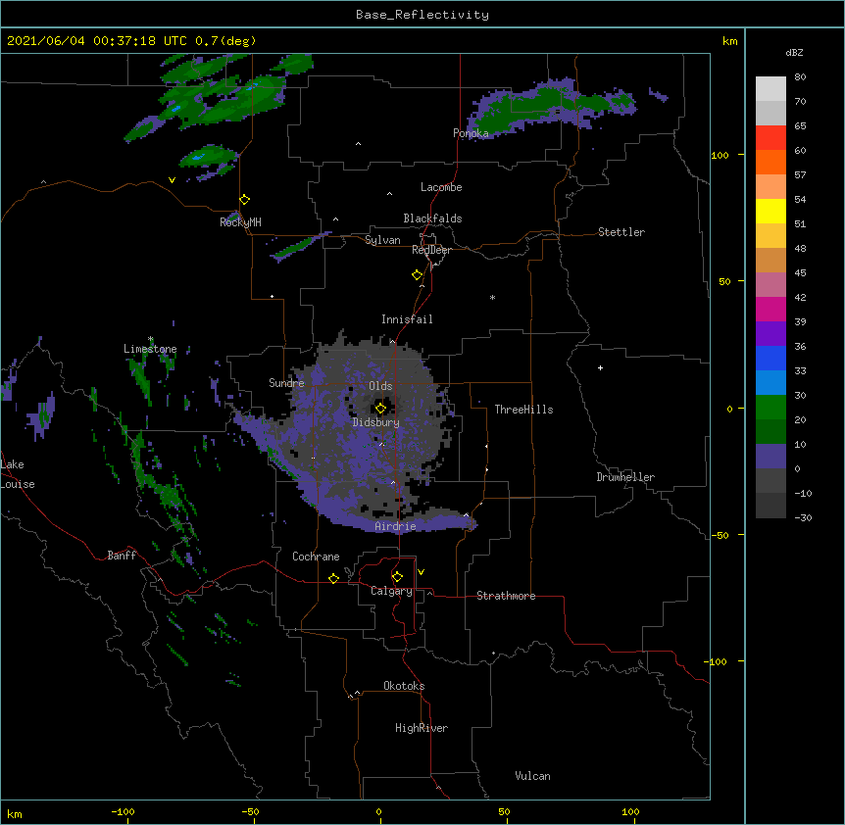Pick the purple 39-36 dBZ legend swatch
The height and width of the screenshot is (825, 845).
click(x=770, y=334)
